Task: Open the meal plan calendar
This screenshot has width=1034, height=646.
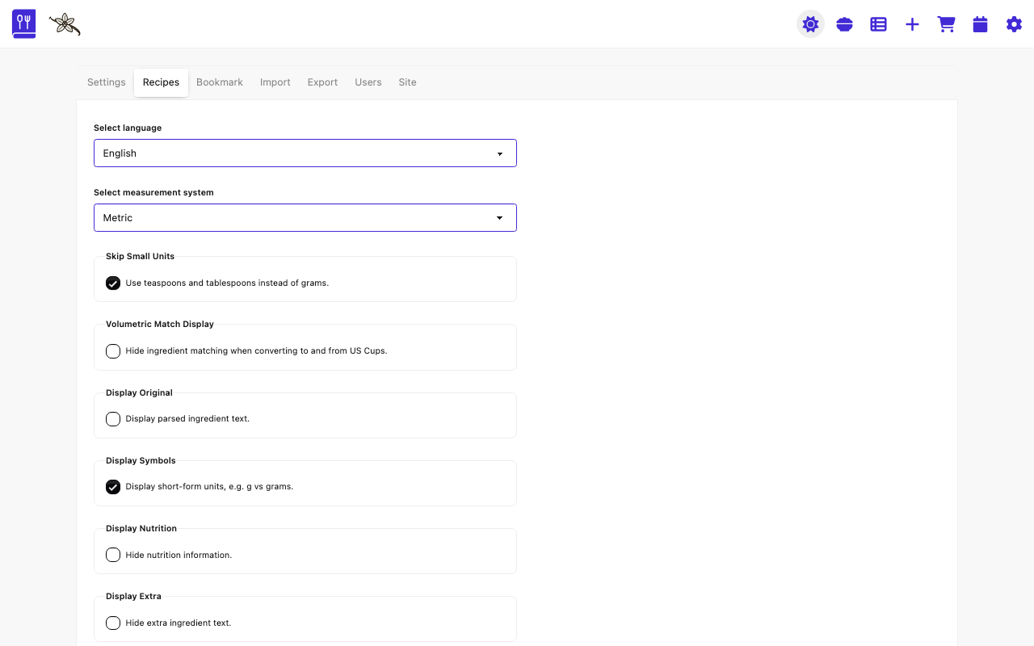Action: 980,24
